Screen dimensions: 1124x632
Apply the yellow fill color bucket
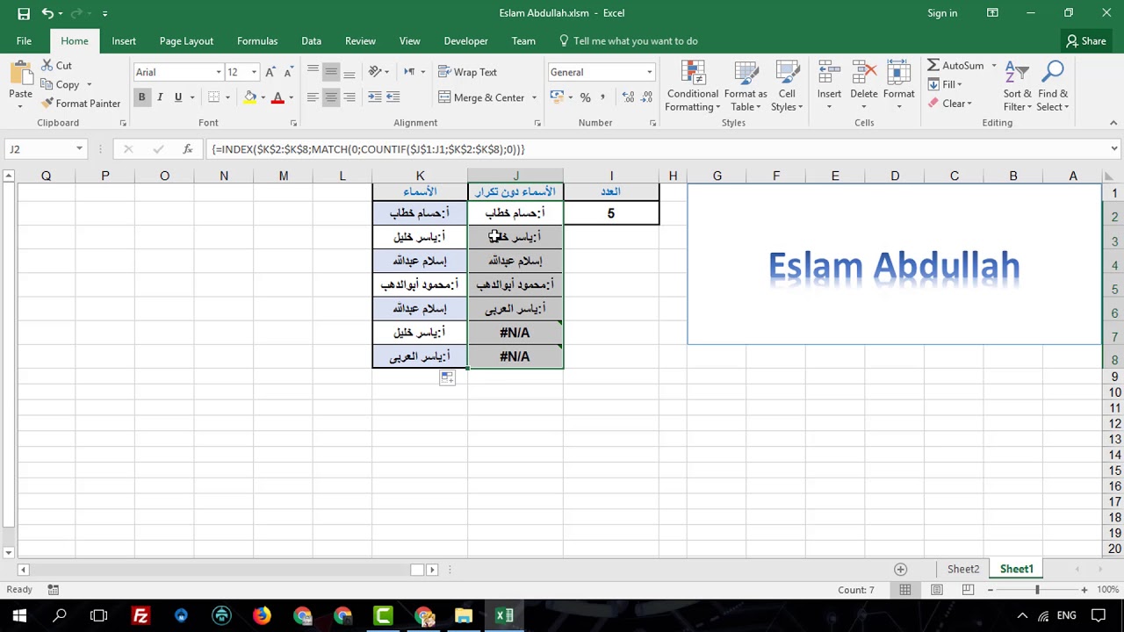(250, 97)
